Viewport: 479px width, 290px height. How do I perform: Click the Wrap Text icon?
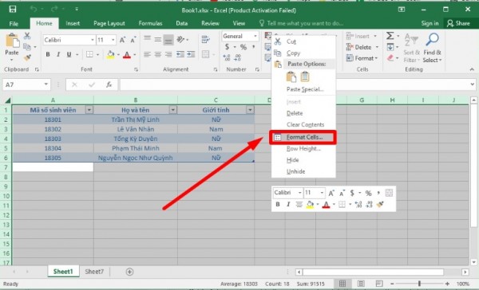coord(206,39)
